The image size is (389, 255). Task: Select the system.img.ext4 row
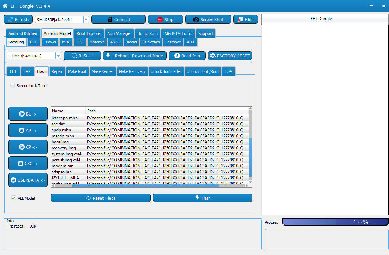(150, 154)
